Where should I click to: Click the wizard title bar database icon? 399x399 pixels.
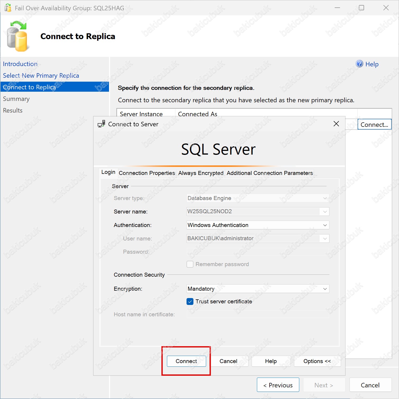pyautogui.click(x=8, y=8)
